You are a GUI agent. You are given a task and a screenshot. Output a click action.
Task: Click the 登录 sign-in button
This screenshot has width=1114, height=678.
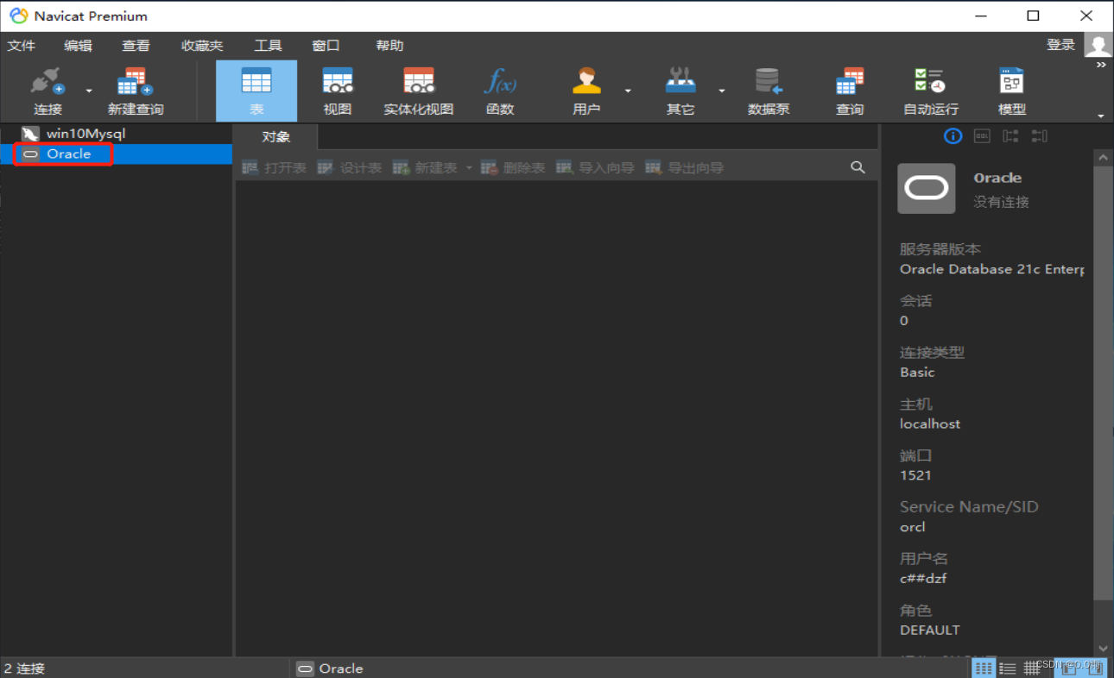(x=1060, y=45)
